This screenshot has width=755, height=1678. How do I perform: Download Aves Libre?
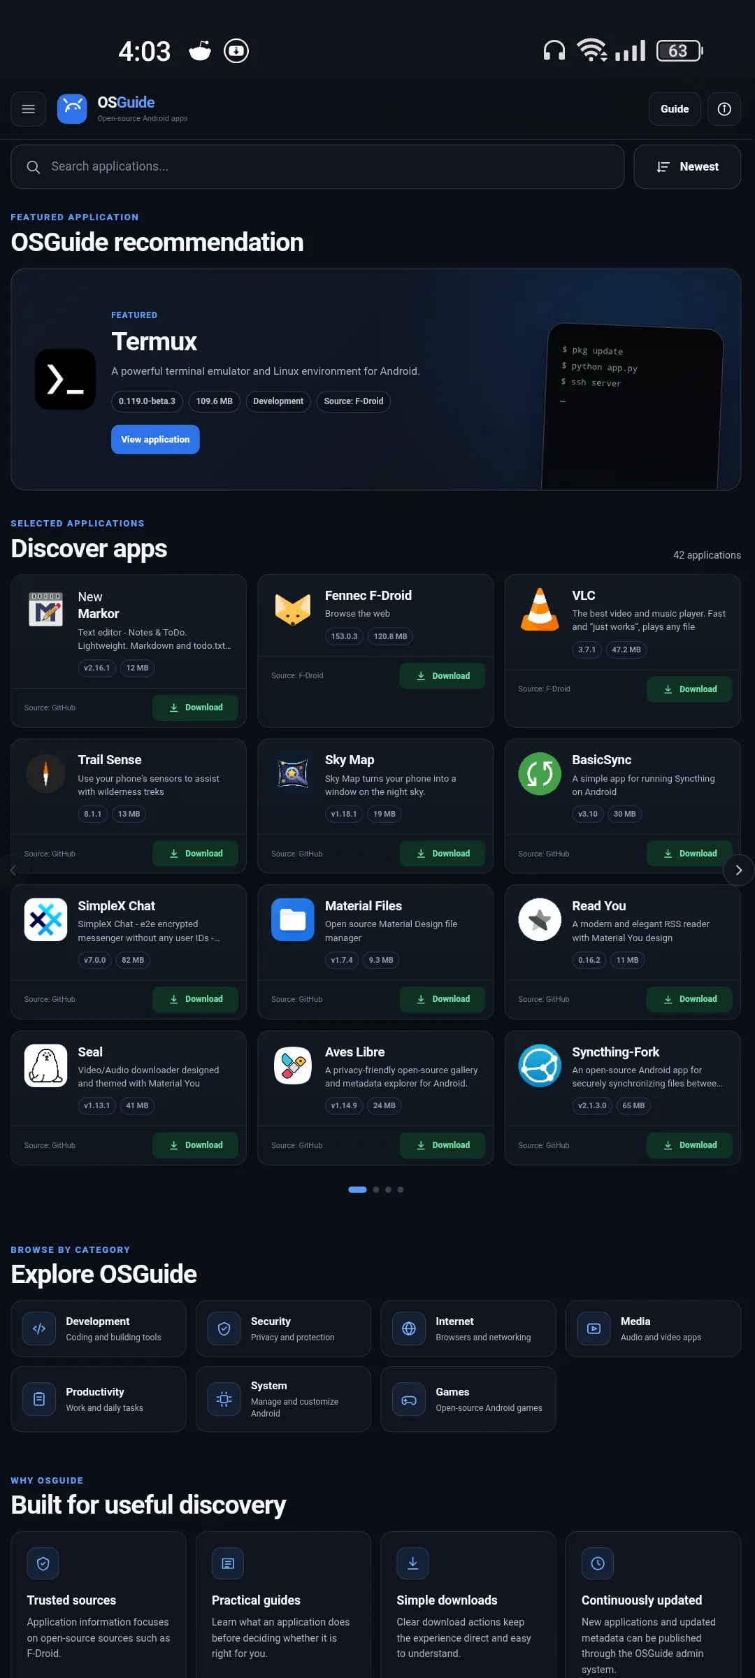coord(443,1145)
